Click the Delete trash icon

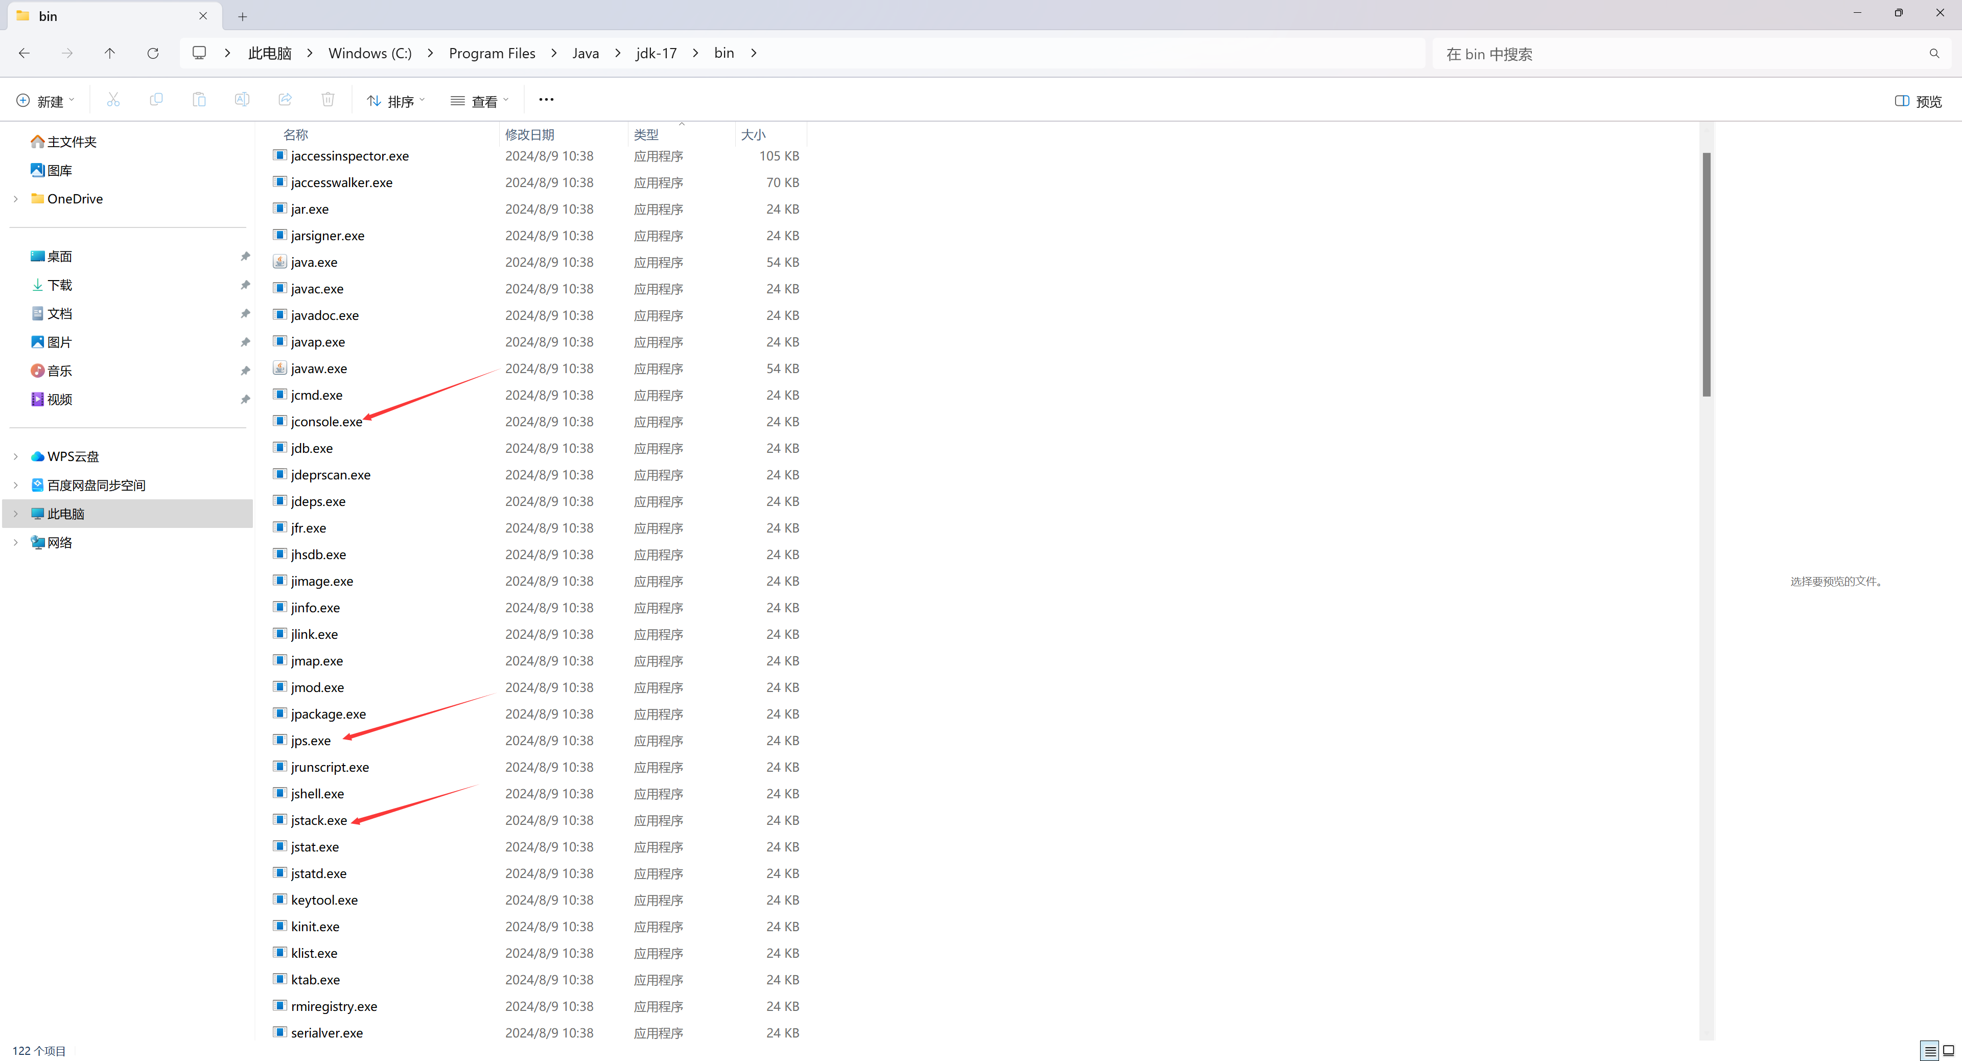(328, 100)
